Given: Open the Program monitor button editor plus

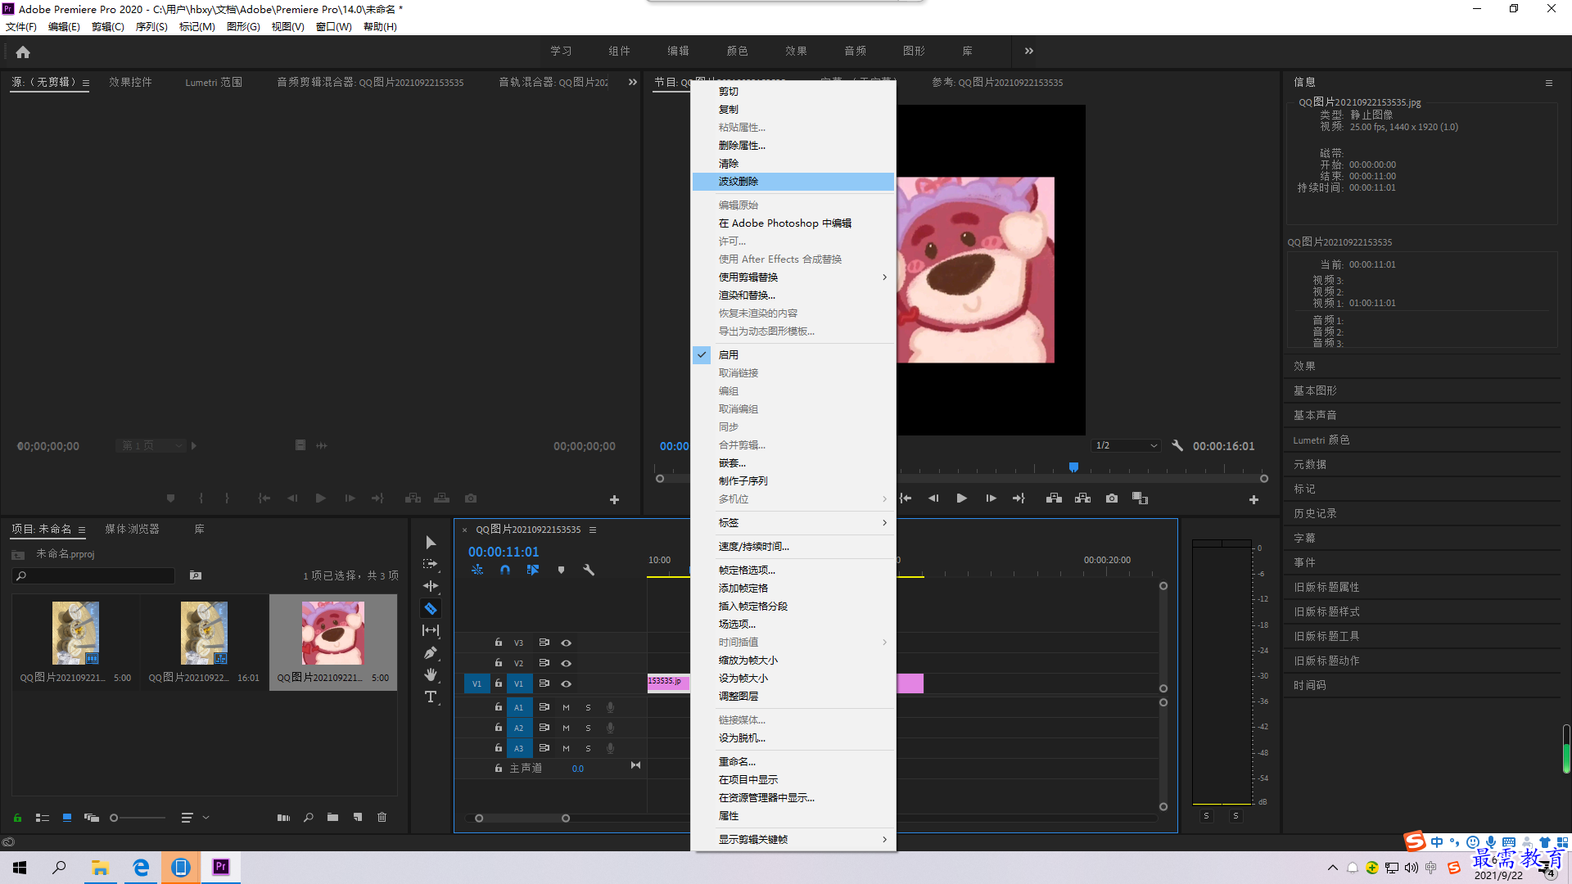Looking at the screenshot, I should pos(1254,499).
